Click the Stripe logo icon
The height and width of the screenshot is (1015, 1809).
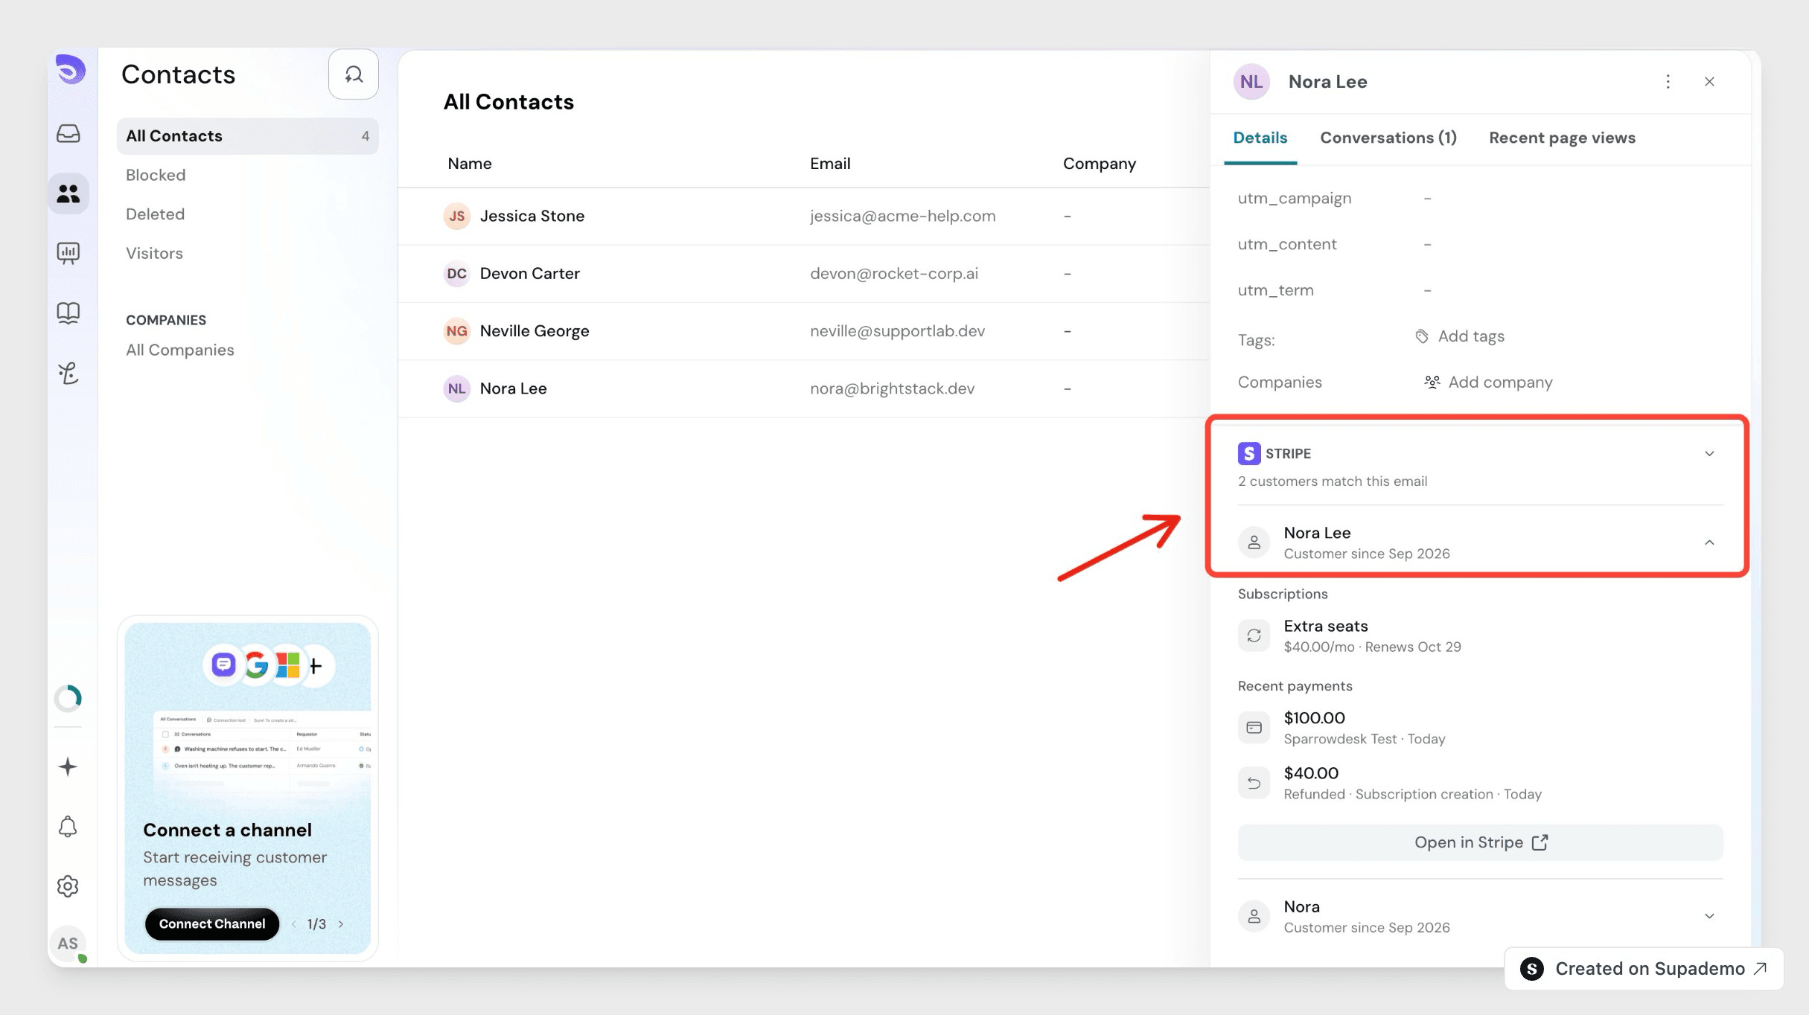tap(1249, 453)
